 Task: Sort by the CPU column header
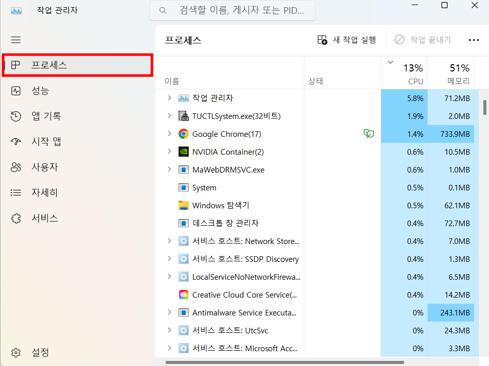click(x=404, y=73)
